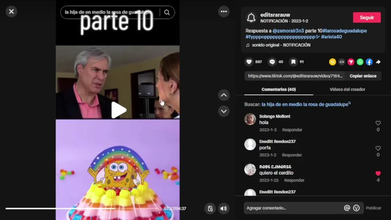Insert a mention with @ icon
Screen dimensions: 391x220
point(347,208)
